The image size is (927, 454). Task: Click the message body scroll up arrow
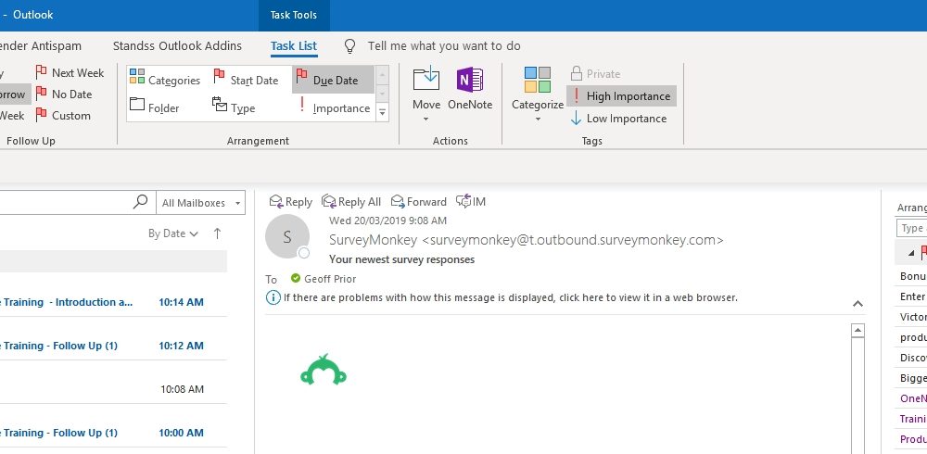tap(857, 331)
